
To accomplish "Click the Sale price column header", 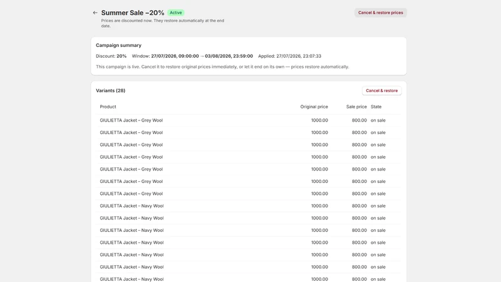I will 356,107.
